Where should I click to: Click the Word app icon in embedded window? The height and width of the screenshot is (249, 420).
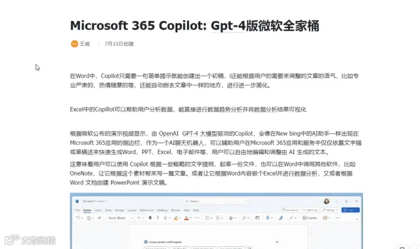click(x=77, y=201)
